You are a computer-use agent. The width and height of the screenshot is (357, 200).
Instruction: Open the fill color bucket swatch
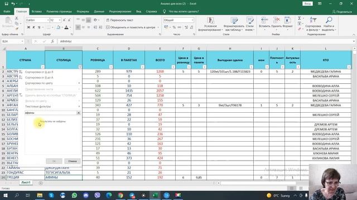tap(58, 27)
